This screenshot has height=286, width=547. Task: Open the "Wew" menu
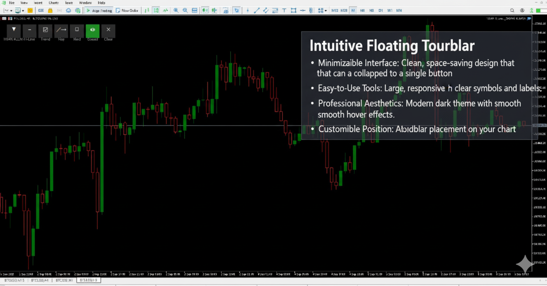(x=24, y=3)
